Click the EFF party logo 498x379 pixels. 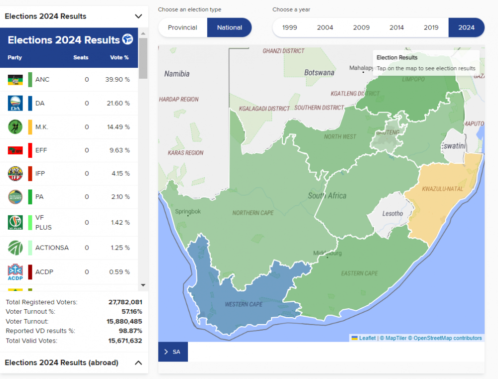point(15,150)
